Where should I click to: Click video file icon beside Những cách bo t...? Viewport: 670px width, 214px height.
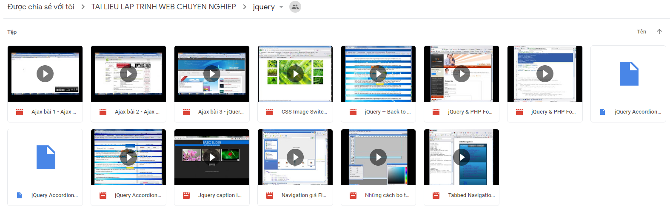353,195
